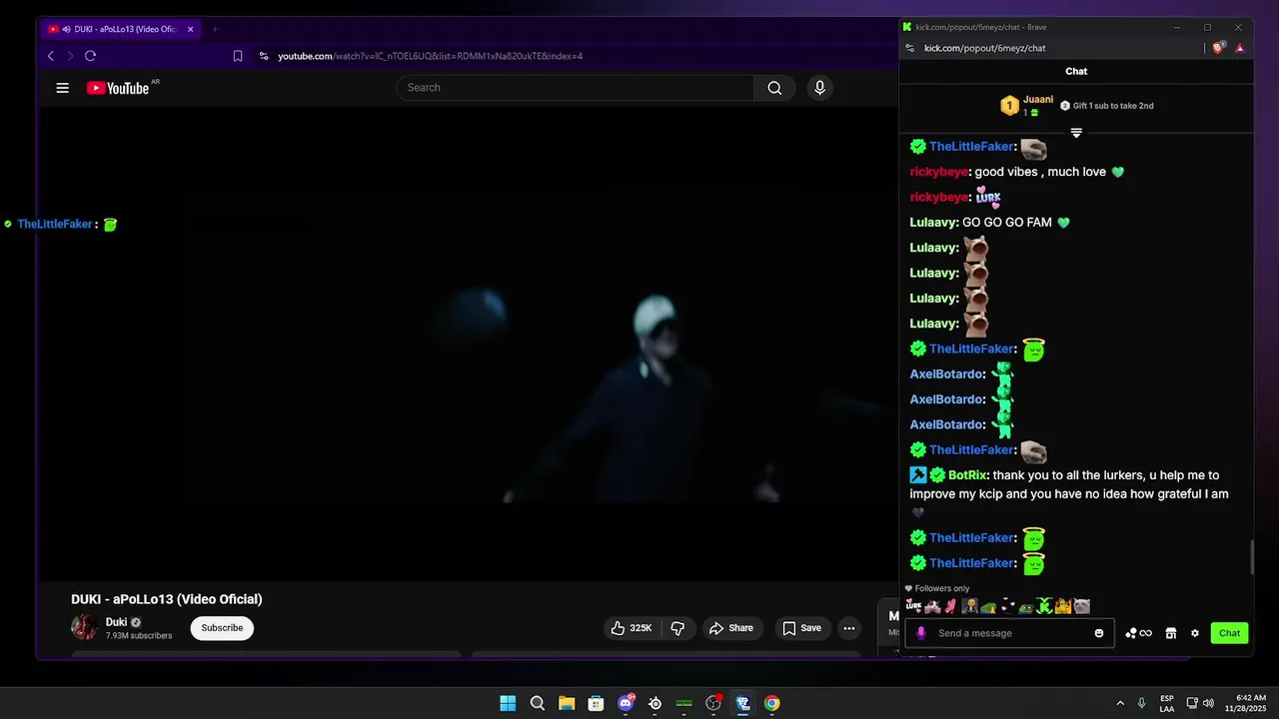
Task: Open Google Chrome from taskbar
Action: coord(771,703)
